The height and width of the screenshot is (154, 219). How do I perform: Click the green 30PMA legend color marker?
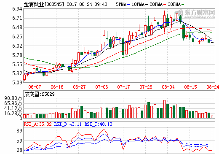tap(183, 5)
